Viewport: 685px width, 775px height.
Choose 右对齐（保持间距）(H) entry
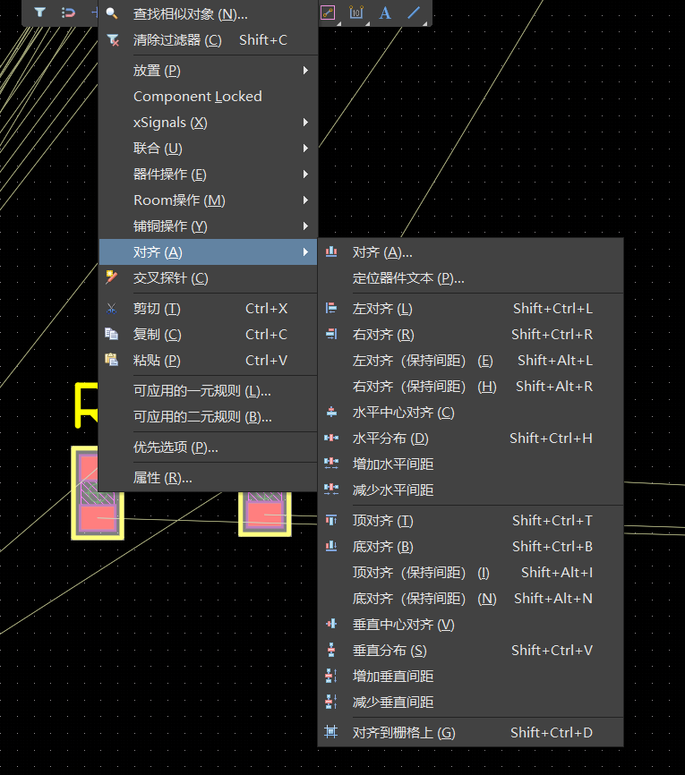[x=470, y=386]
